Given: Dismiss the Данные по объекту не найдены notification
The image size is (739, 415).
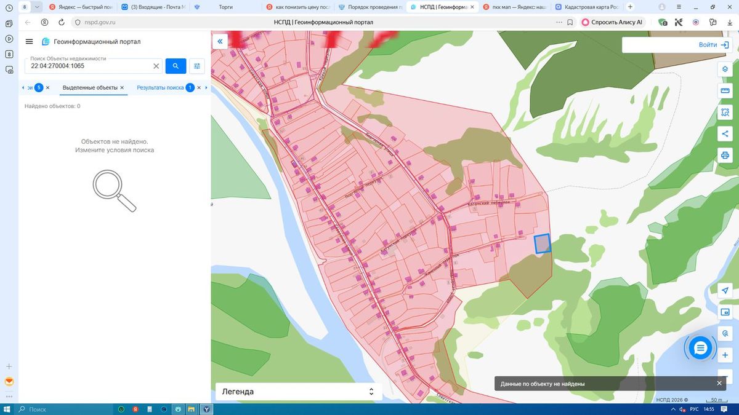Looking at the screenshot, I should (719, 383).
